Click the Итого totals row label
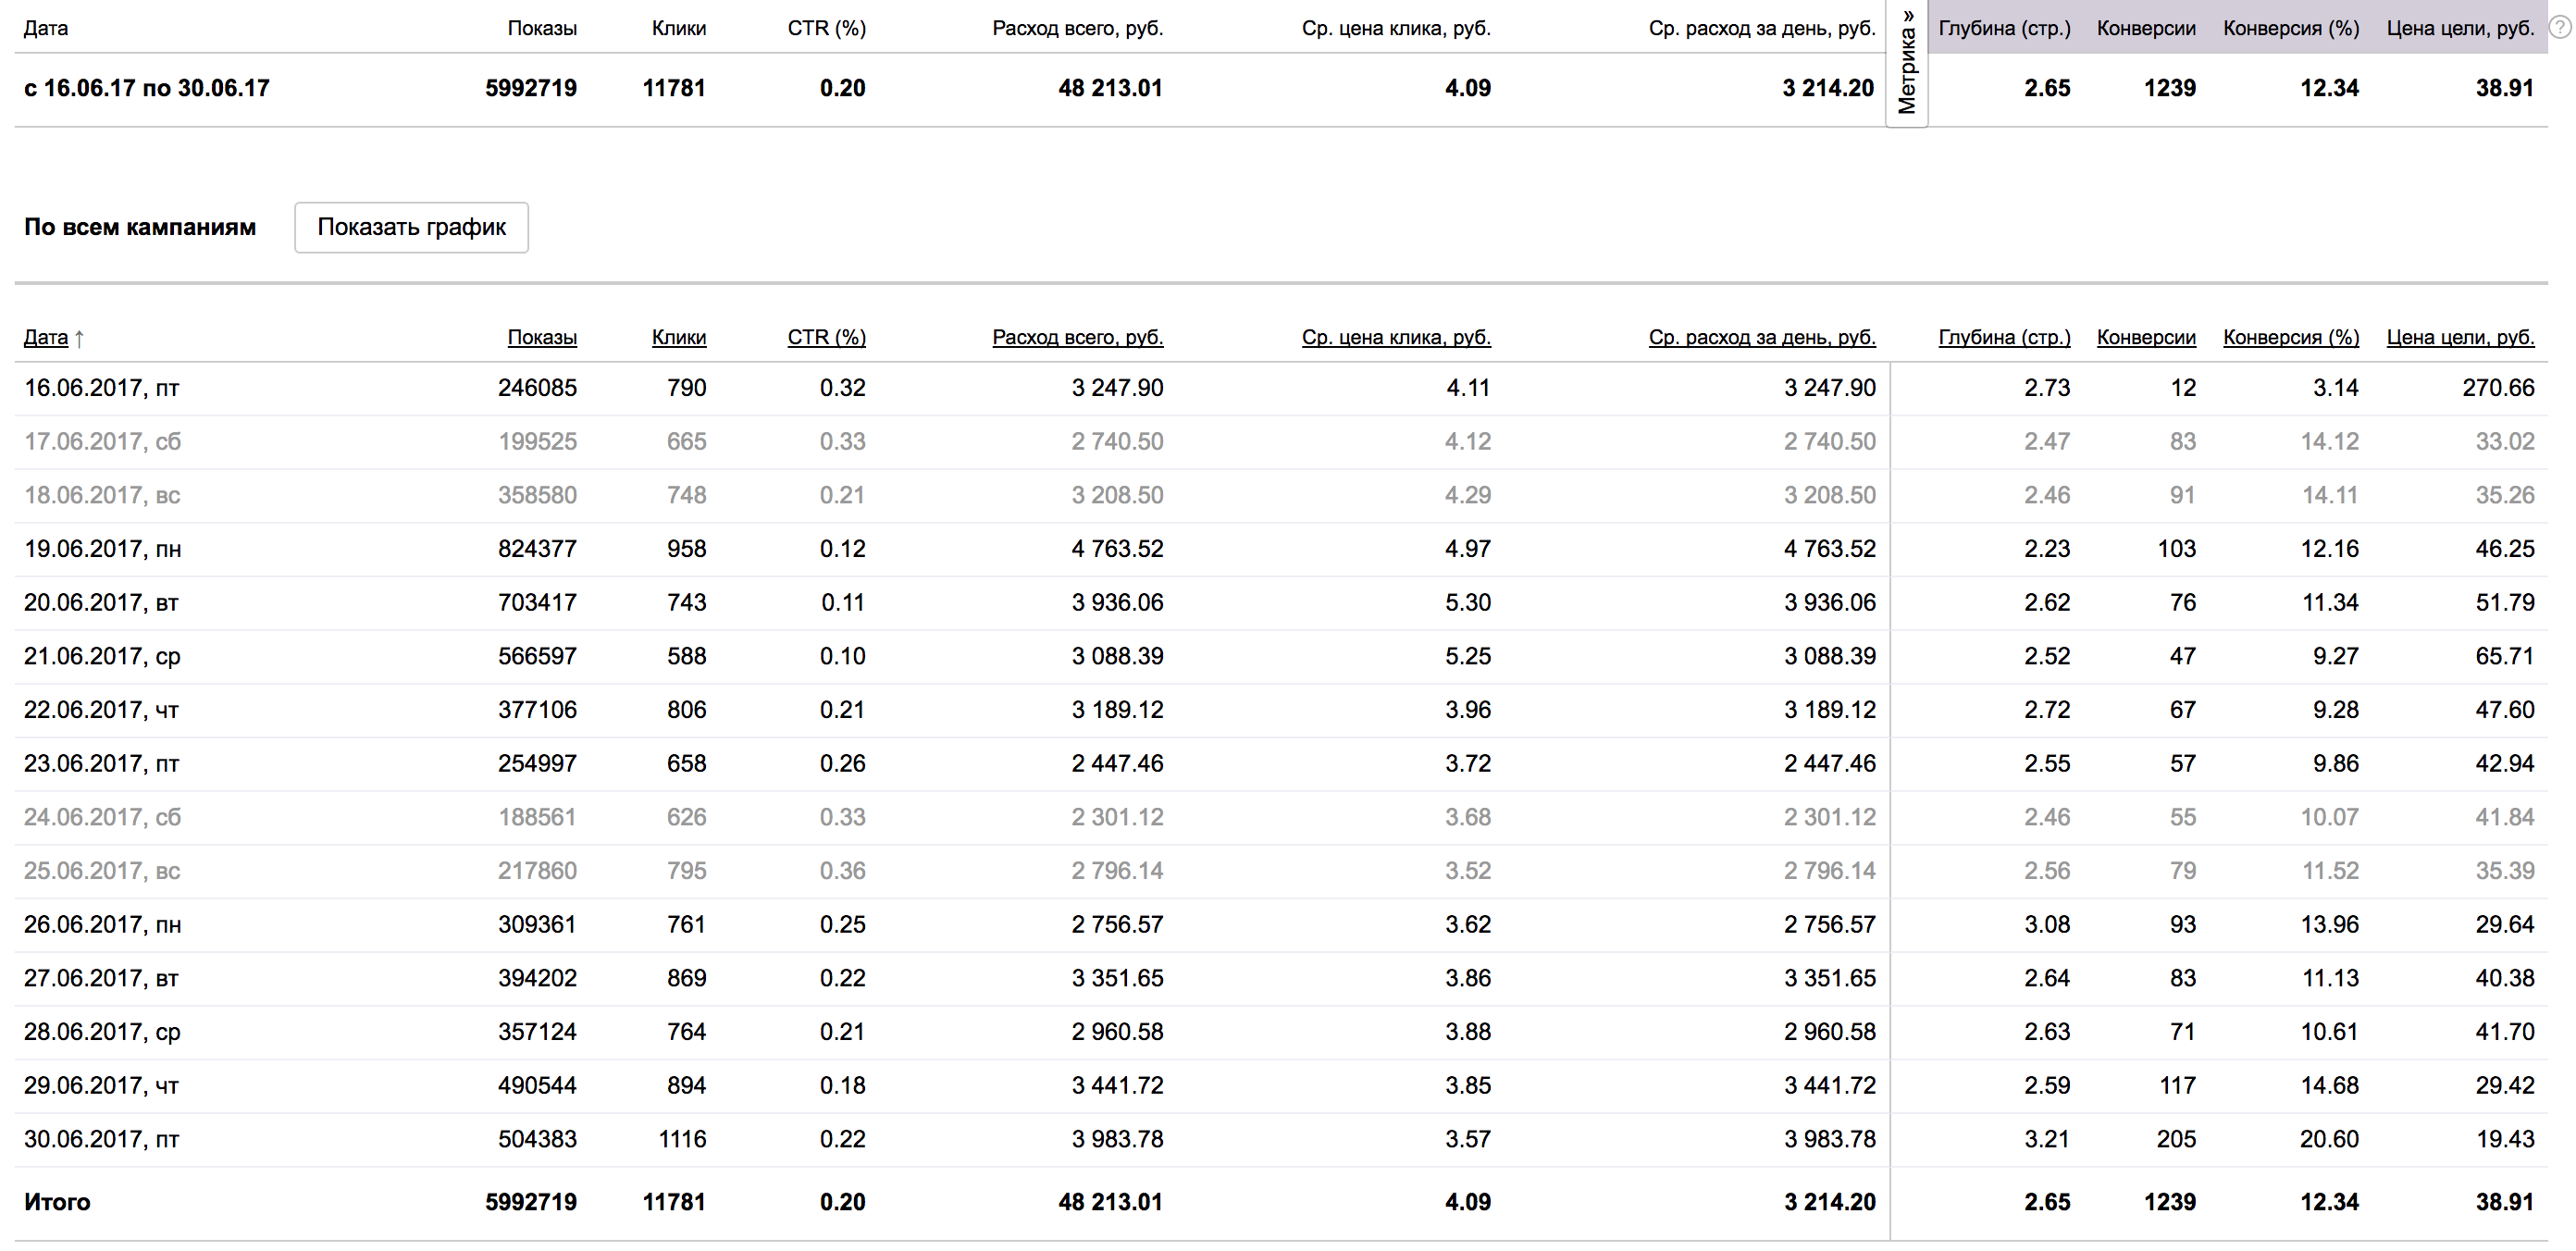Screen dimensions: 2576x1251 57,1202
